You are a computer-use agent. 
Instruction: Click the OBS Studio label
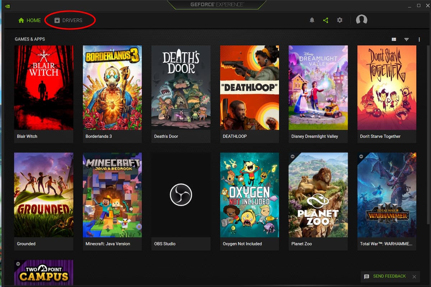(165, 244)
